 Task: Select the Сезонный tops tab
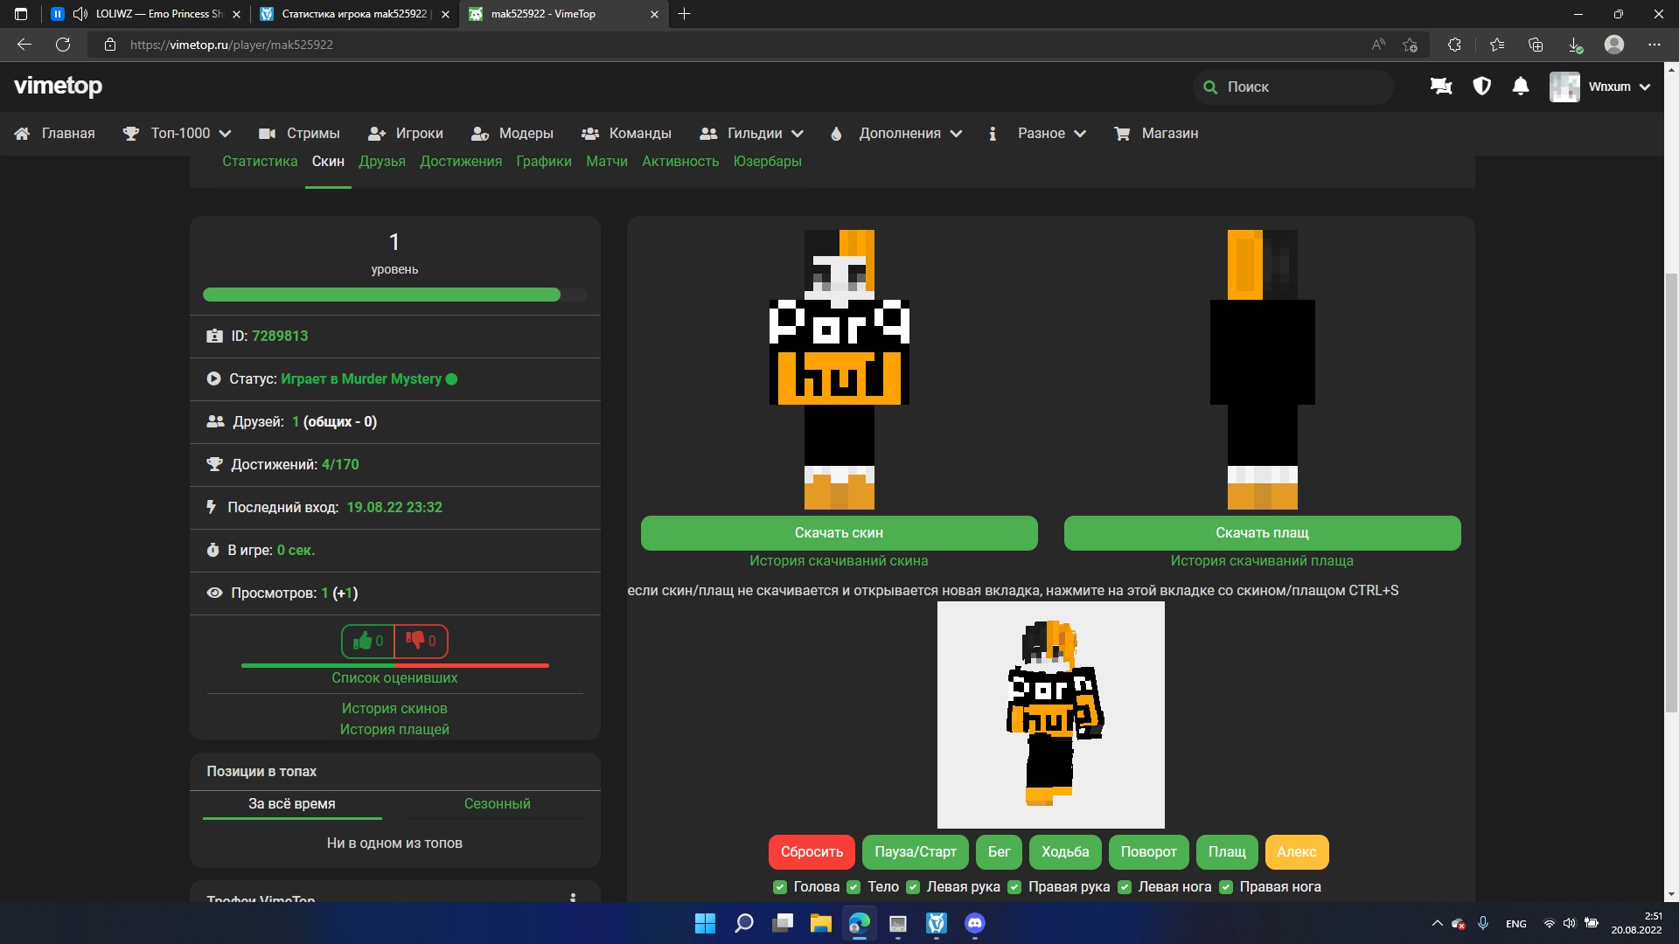497,803
